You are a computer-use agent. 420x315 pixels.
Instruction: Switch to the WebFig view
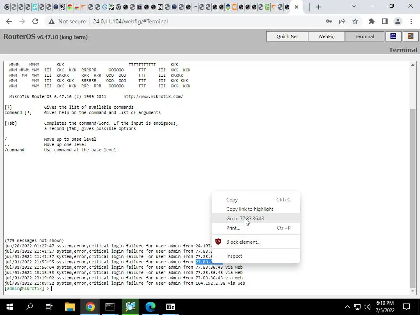click(x=326, y=37)
